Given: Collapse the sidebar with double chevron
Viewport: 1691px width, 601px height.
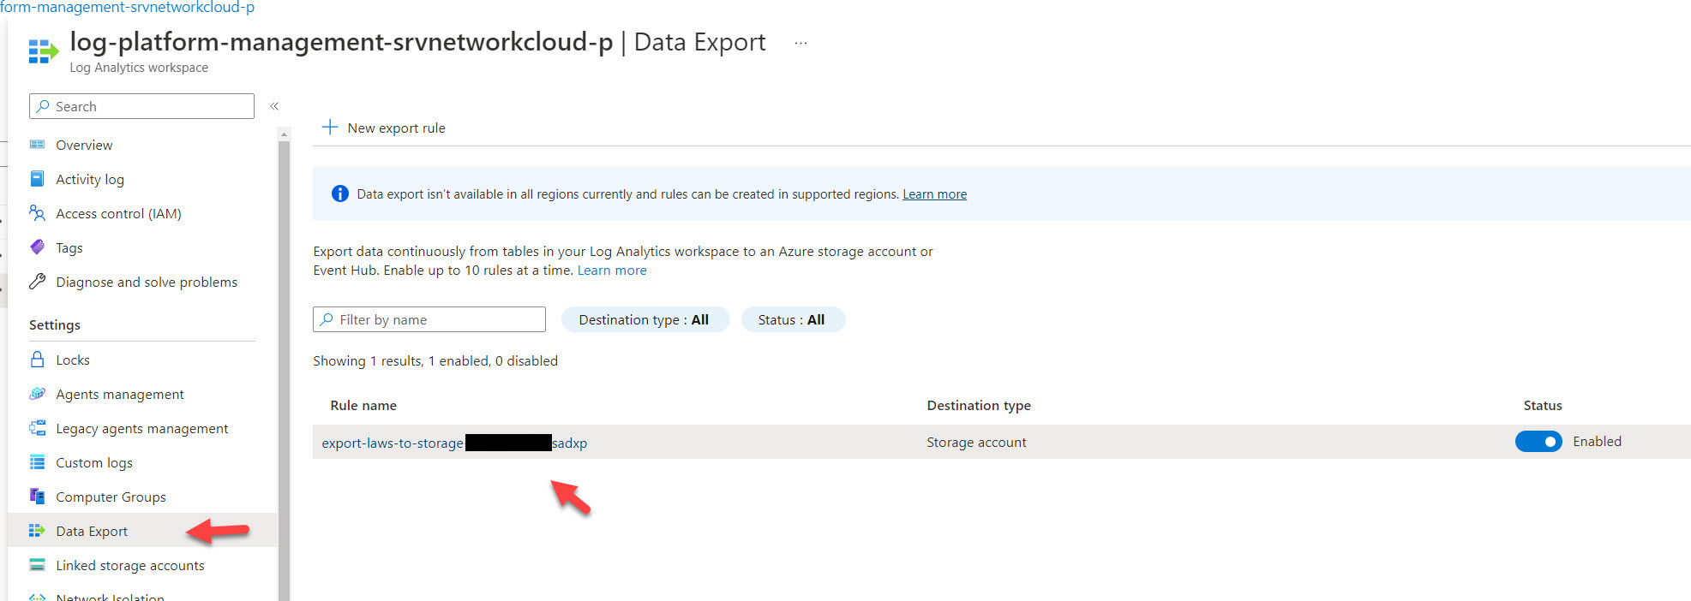Looking at the screenshot, I should tap(274, 106).
